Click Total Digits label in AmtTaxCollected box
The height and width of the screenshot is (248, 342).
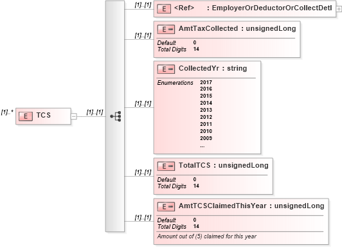tap(172, 49)
